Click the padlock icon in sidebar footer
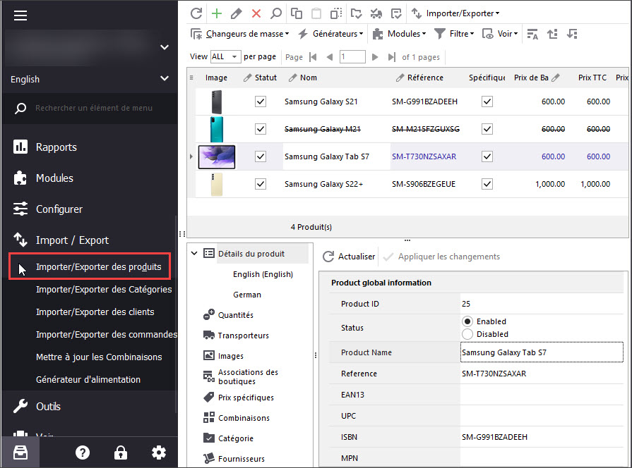This screenshot has height=468, width=632. pyautogui.click(x=121, y=452)
